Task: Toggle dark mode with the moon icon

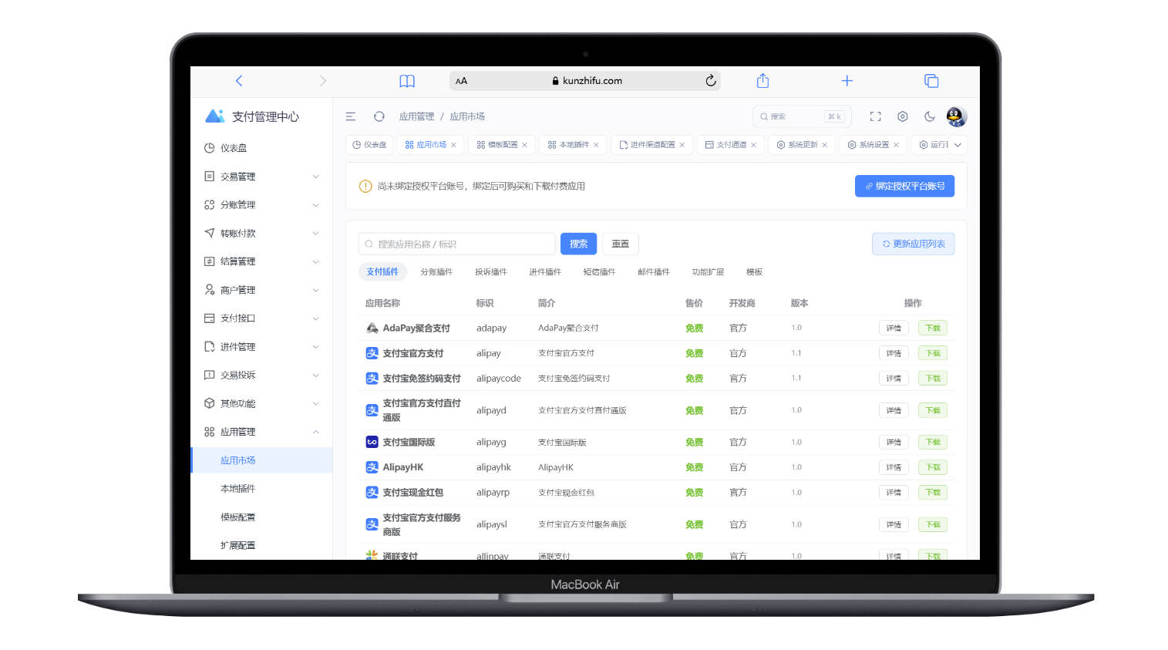Action: coord(929,116)
